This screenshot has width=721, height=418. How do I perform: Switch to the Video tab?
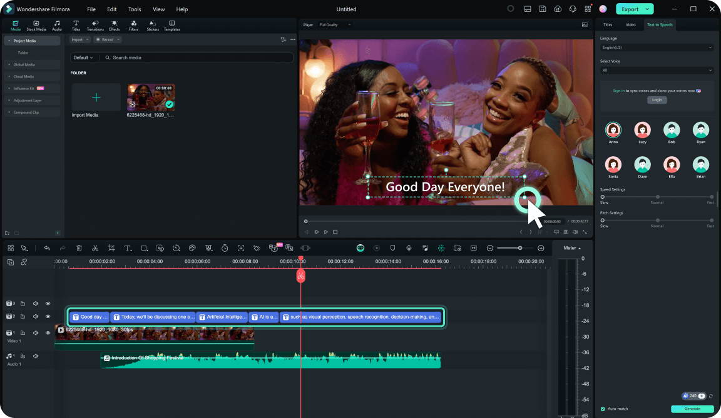click(630, 25)
